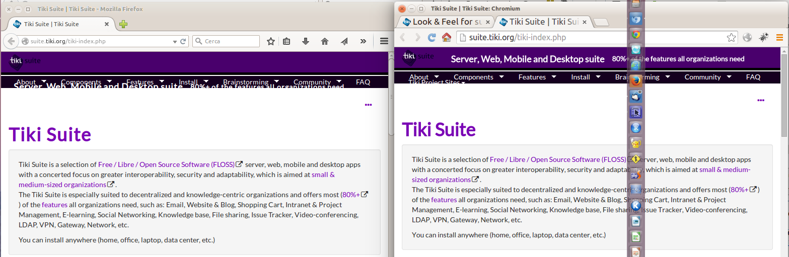Click FAQ in Chromium page navbar
Viewport: 789px width, 257px height.
point(753,77)
